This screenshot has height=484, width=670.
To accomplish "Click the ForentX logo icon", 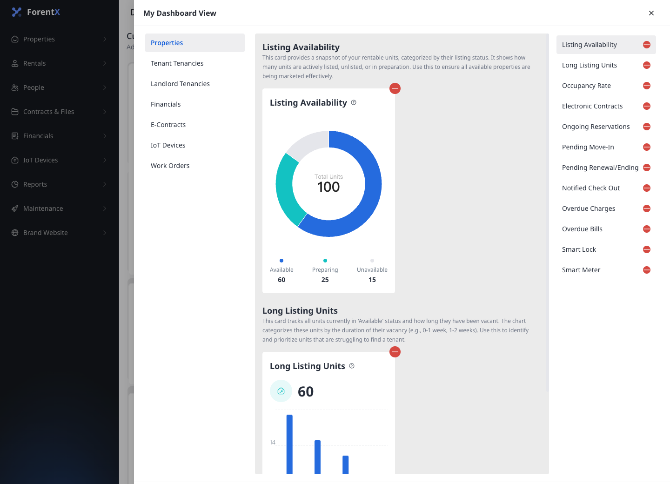I will pos(17,12).
